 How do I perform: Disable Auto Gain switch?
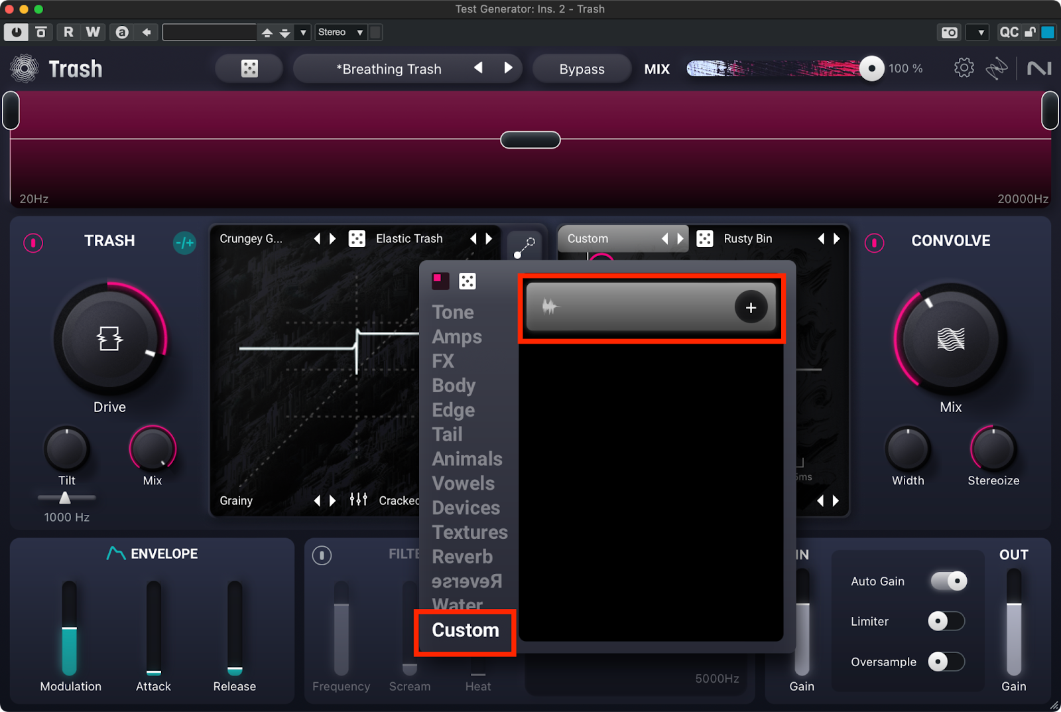pos(949,581)
